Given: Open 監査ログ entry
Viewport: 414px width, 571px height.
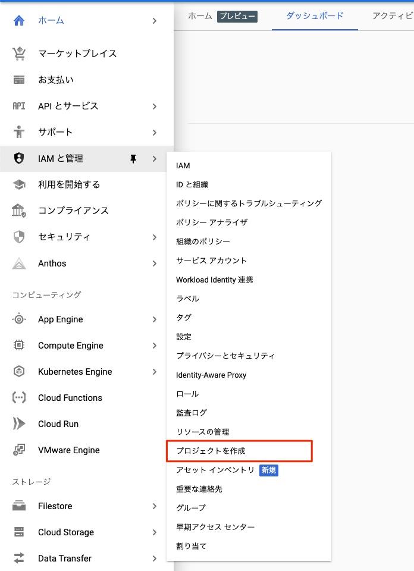Looking at the screenshot, I should 191,413.
